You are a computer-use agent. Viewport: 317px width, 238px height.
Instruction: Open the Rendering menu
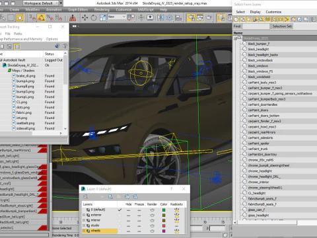[102, 10]
